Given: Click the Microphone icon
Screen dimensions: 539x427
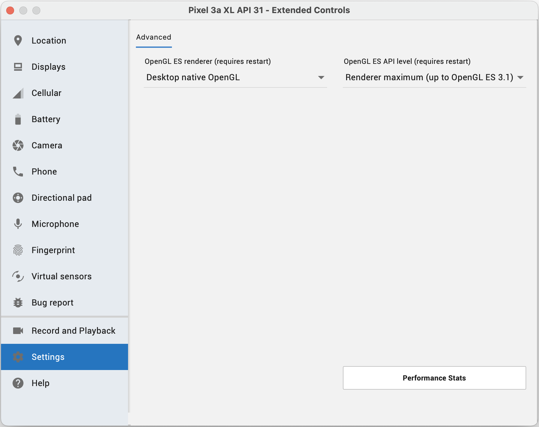Looking at the screenshot, I should (x=18, y=224).
